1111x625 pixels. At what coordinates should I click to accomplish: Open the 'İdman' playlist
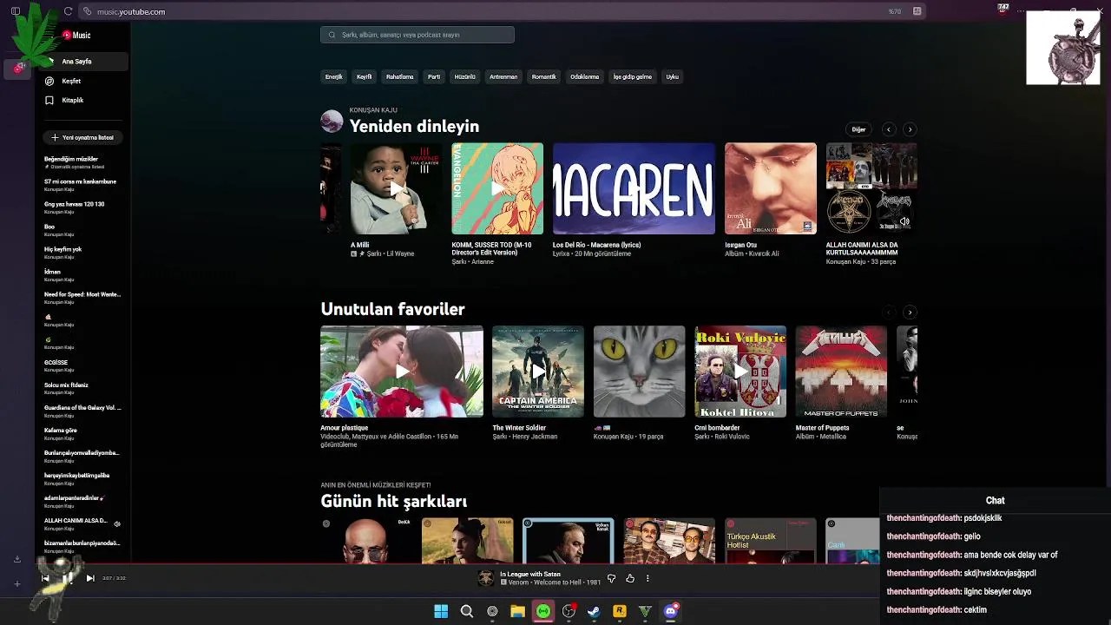84,275
